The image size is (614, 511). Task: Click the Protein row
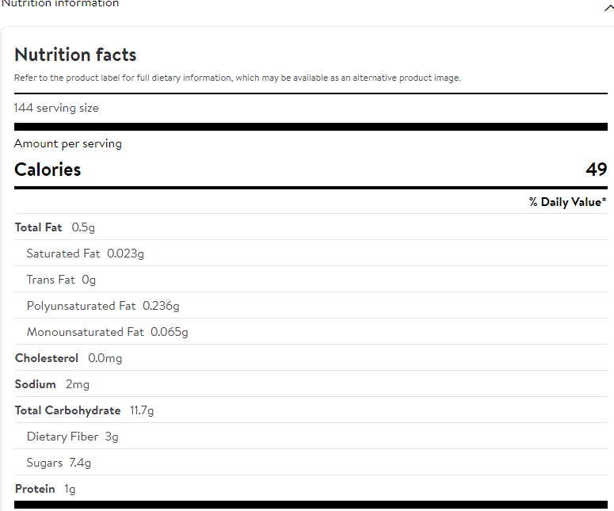pos(45,489)
